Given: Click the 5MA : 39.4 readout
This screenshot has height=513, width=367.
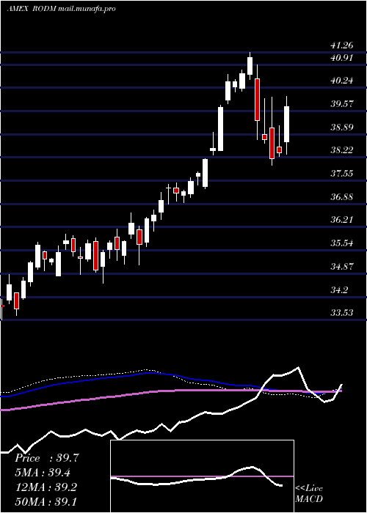Looking at the screenshot, I should point(43,473).
